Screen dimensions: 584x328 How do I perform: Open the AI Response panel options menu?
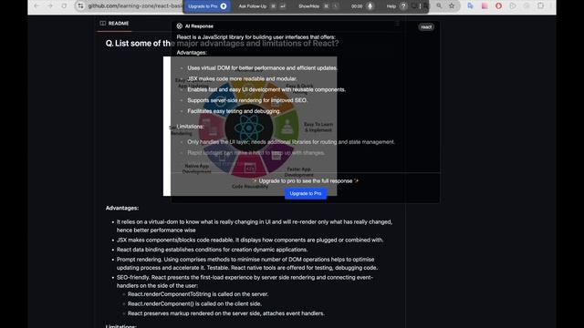point(398,24)
